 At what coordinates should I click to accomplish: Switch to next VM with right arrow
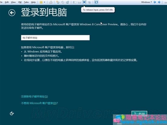pyautogui.click(x=159, y=2)
